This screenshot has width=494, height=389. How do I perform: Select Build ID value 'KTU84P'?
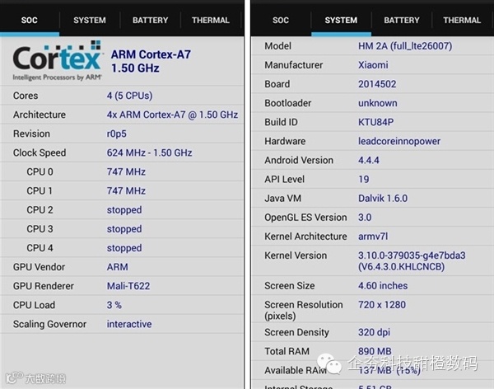(x=375, y=122)
